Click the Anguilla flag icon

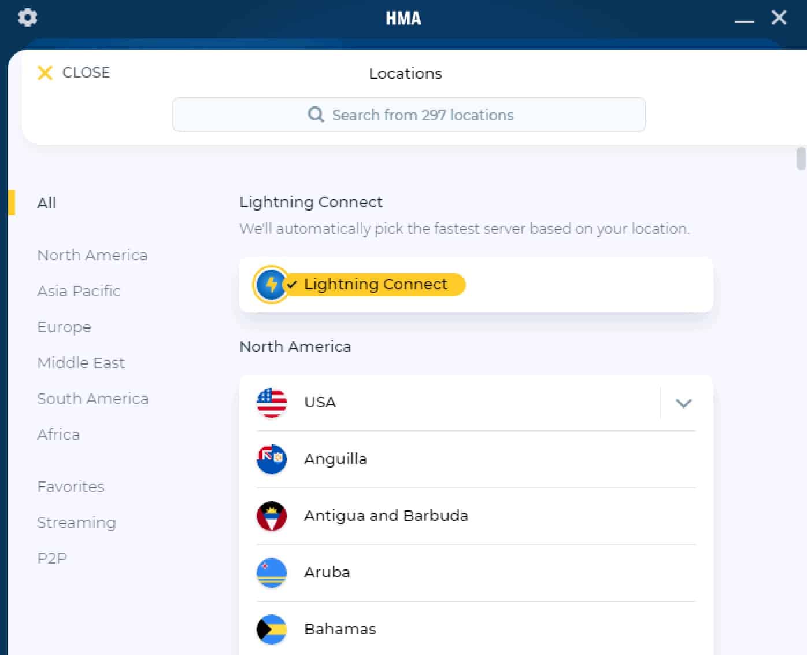click(x=271, y=459)
